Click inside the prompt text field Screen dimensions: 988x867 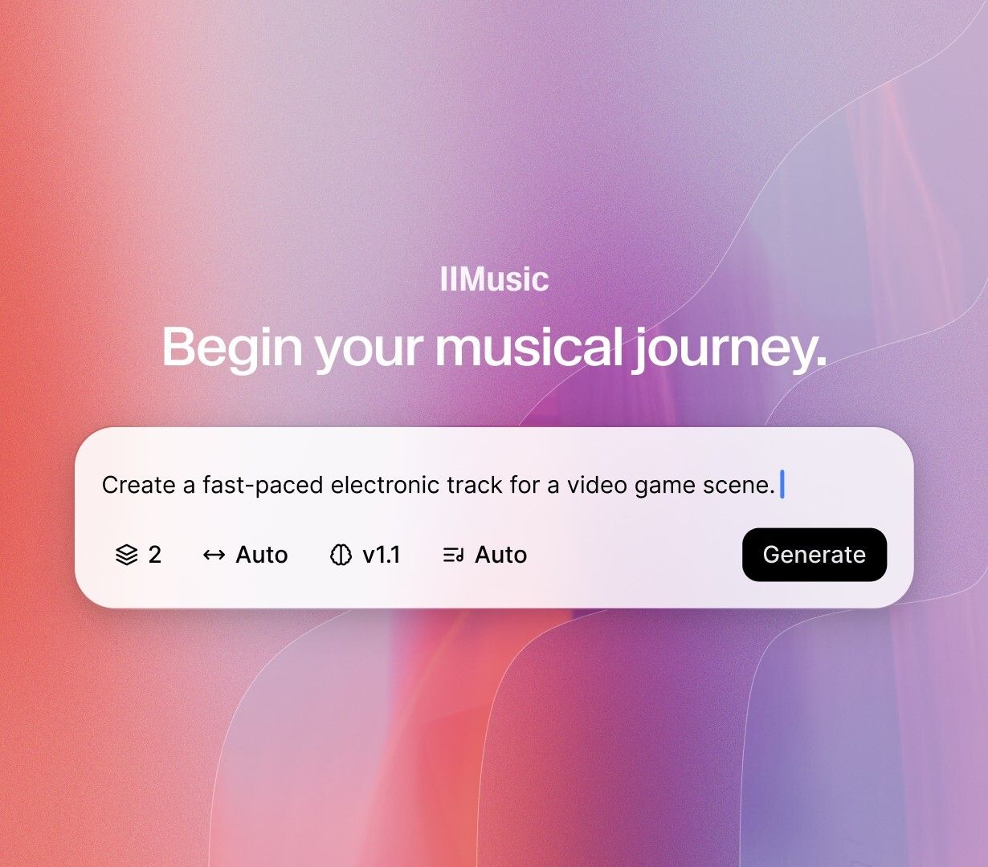click(x=494, y=485)
